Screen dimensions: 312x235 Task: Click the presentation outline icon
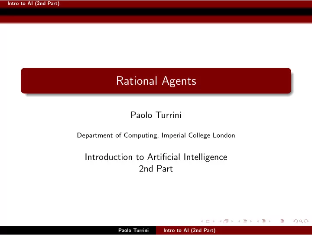pos(283,221)
